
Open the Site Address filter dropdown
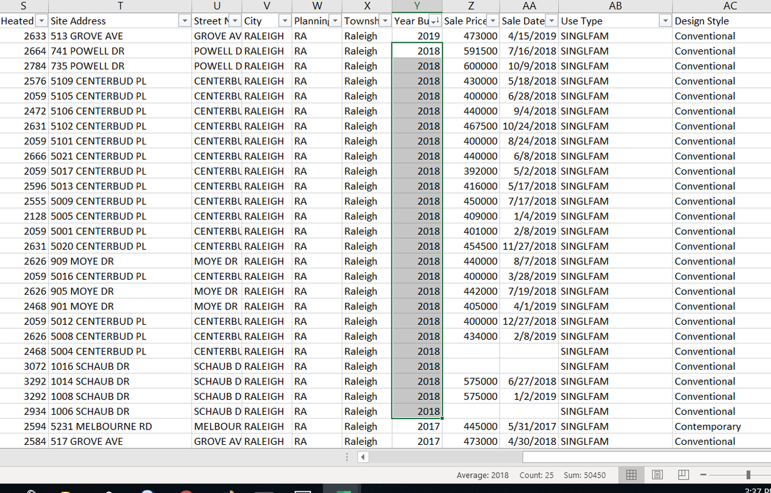click(186, 21)
